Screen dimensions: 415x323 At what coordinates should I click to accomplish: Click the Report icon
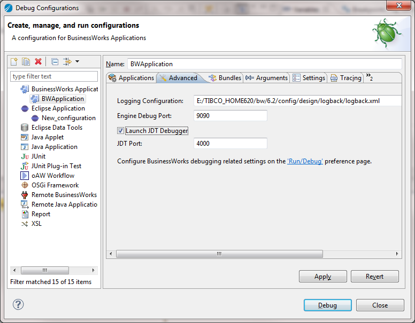(x=25, y=214)
